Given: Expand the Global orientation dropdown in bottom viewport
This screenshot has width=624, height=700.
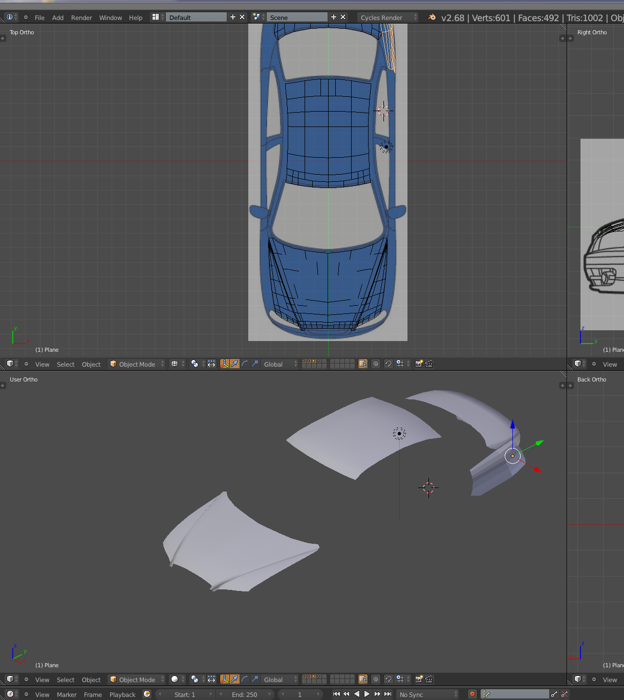Looking at the screenshot, I should [x=279, y=680].
